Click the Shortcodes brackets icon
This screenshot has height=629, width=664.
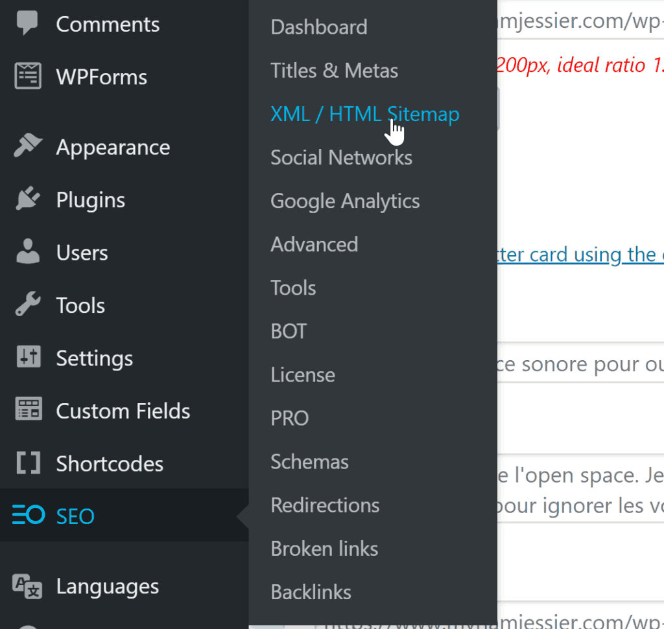click(x=29, y=463)
